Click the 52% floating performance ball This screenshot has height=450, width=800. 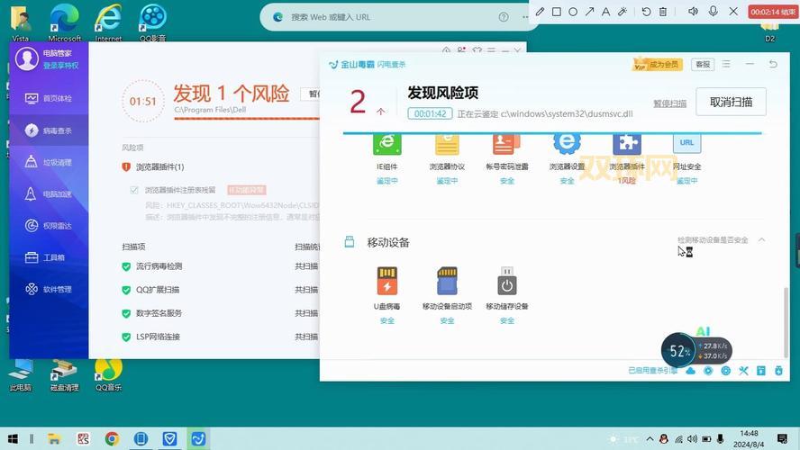click(x=679, y=351)
